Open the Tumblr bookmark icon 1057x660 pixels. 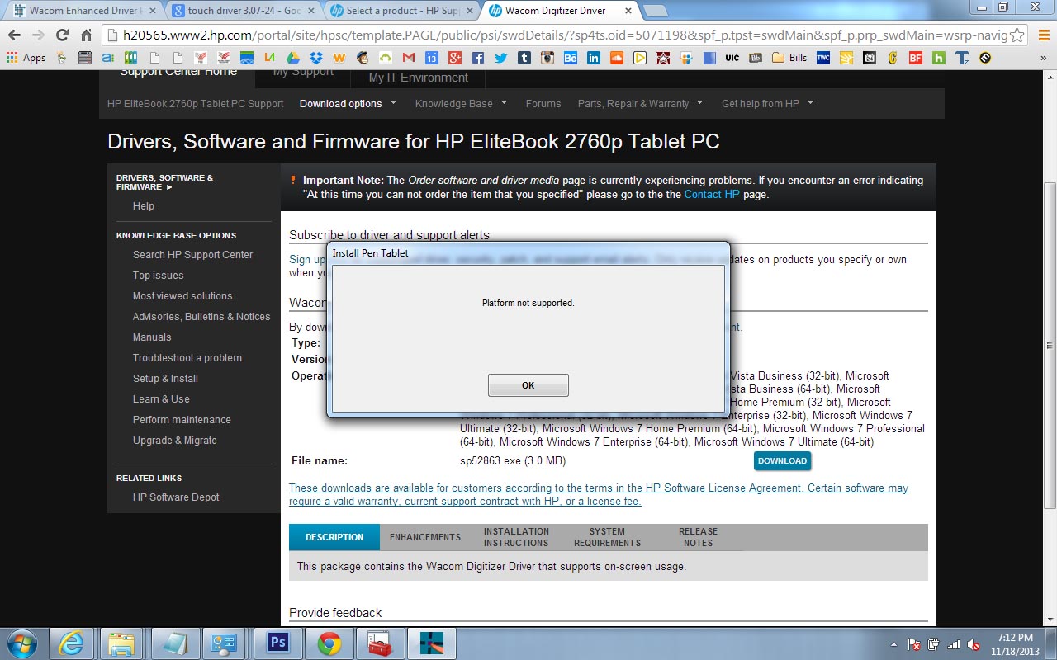tap(524, 58)
